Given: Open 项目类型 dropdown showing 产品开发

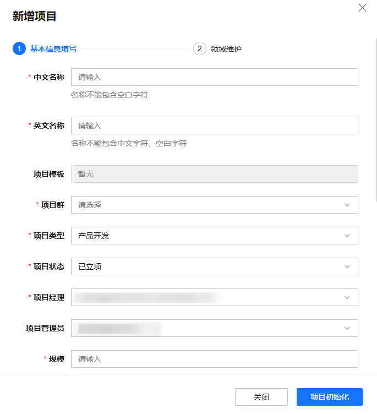Looking at the screenshot, I should (215, 236).
